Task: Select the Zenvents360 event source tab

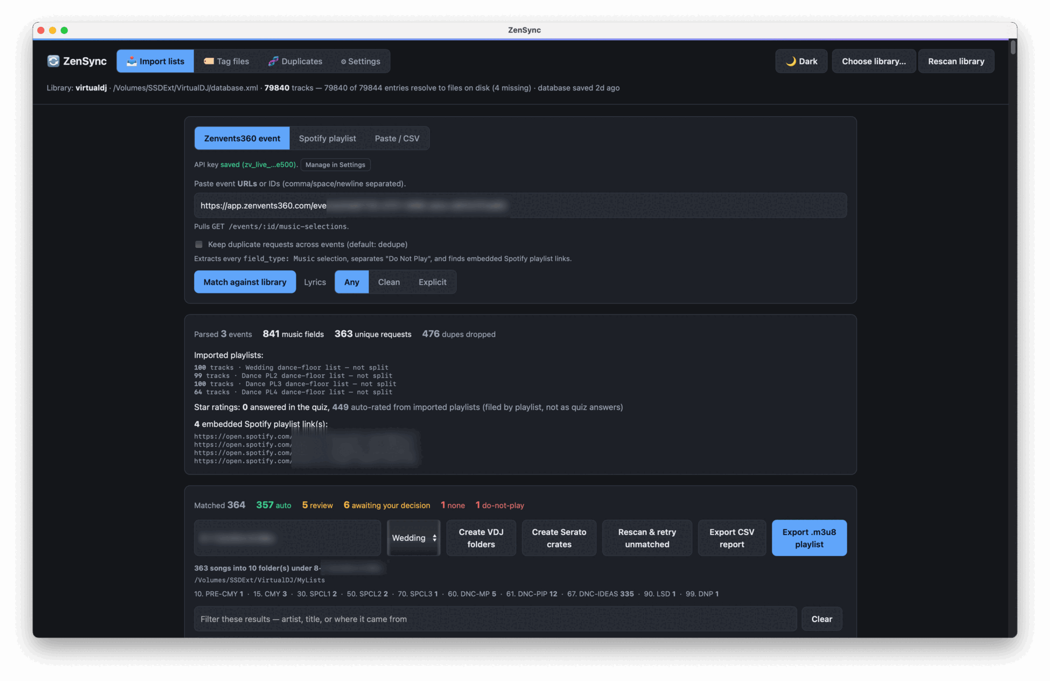Action: pyautogui.click(x=242, y=138)
